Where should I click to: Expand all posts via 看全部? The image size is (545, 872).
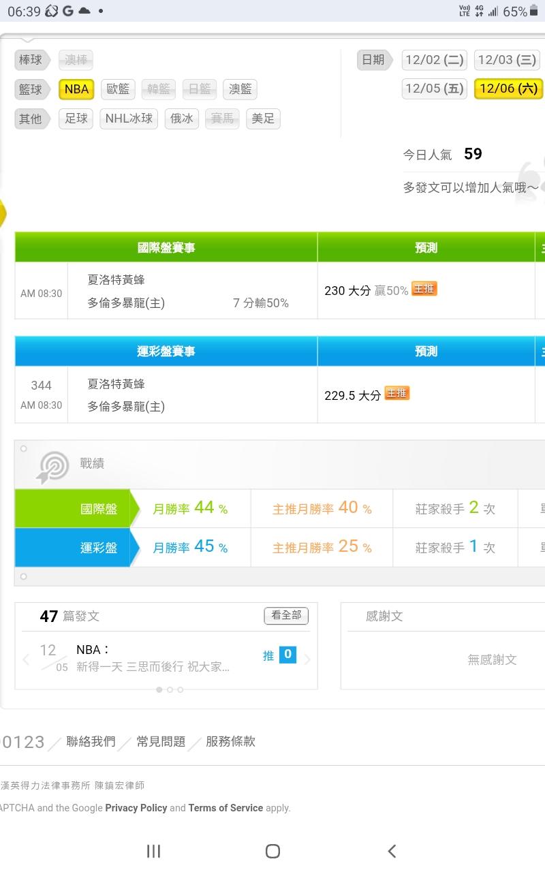click(x=286, y=616)
